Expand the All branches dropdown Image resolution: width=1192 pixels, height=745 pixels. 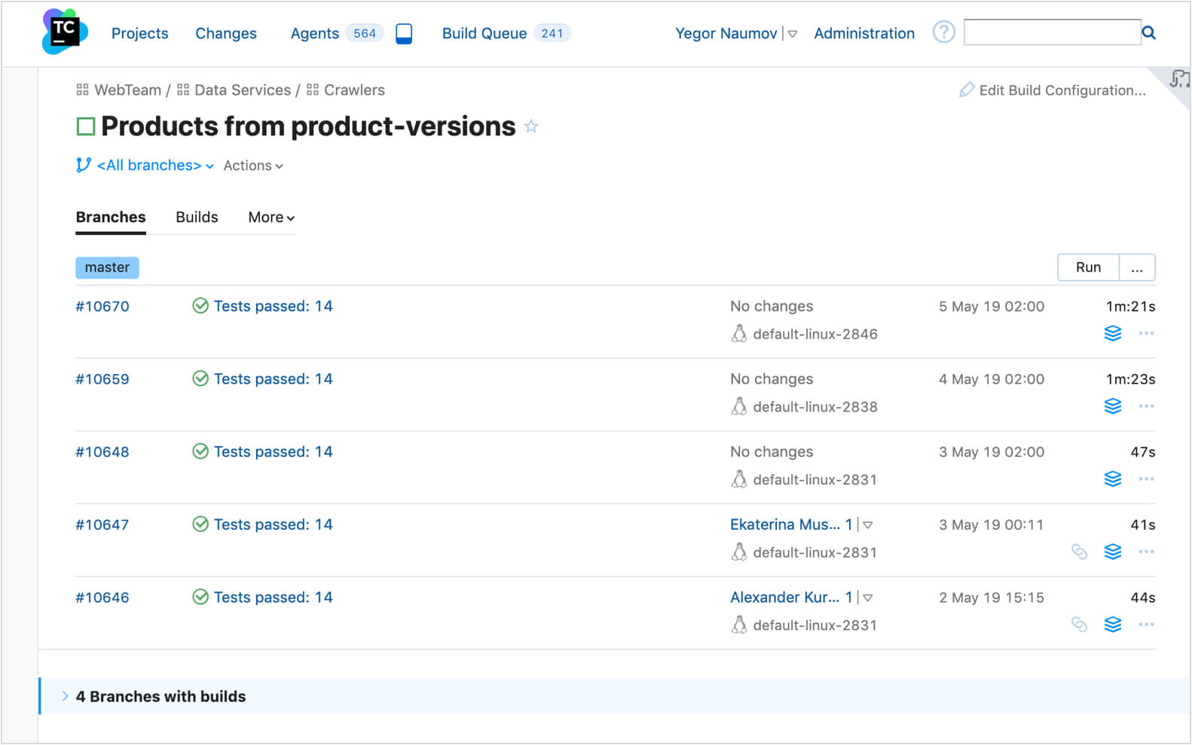pyautogui.click(x=154, y=166)
